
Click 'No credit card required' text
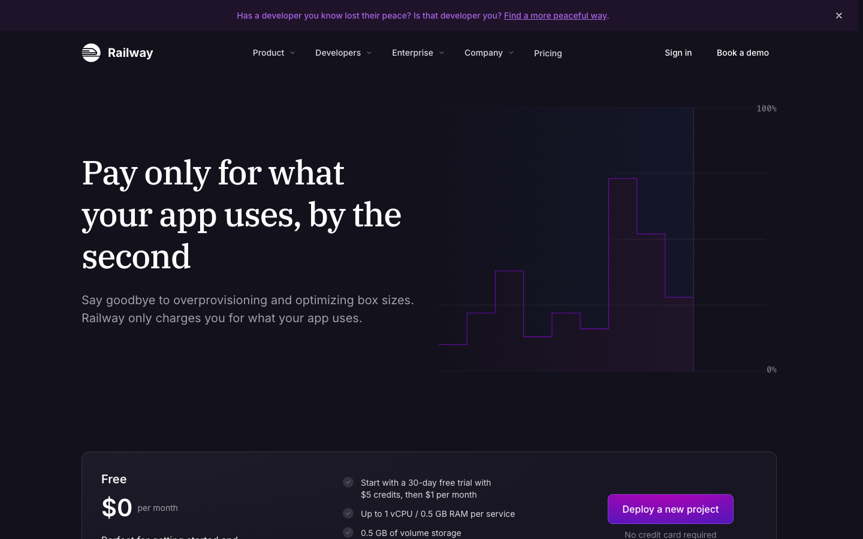[x=670, y=534]
